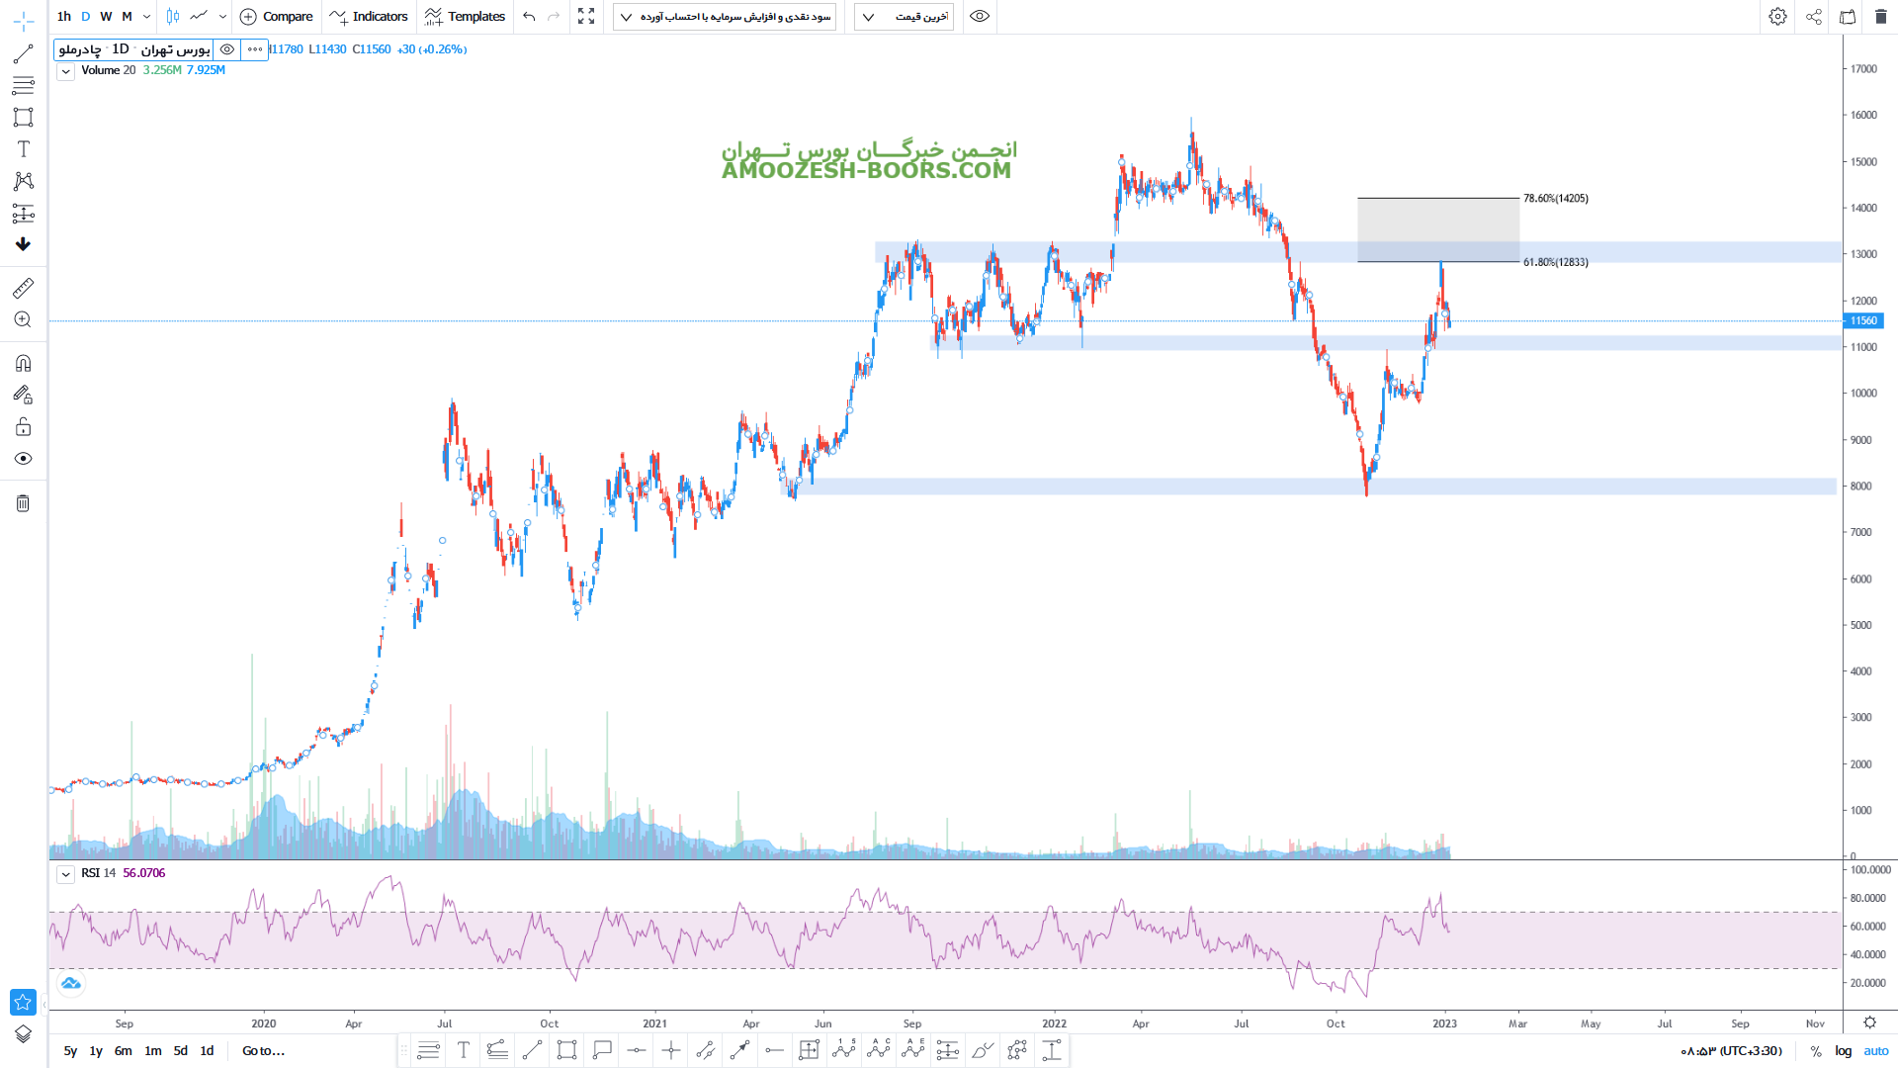Screen dimensions: 1898x1068
Task: Choose the ruler measure tool
Action: [23, 288]
